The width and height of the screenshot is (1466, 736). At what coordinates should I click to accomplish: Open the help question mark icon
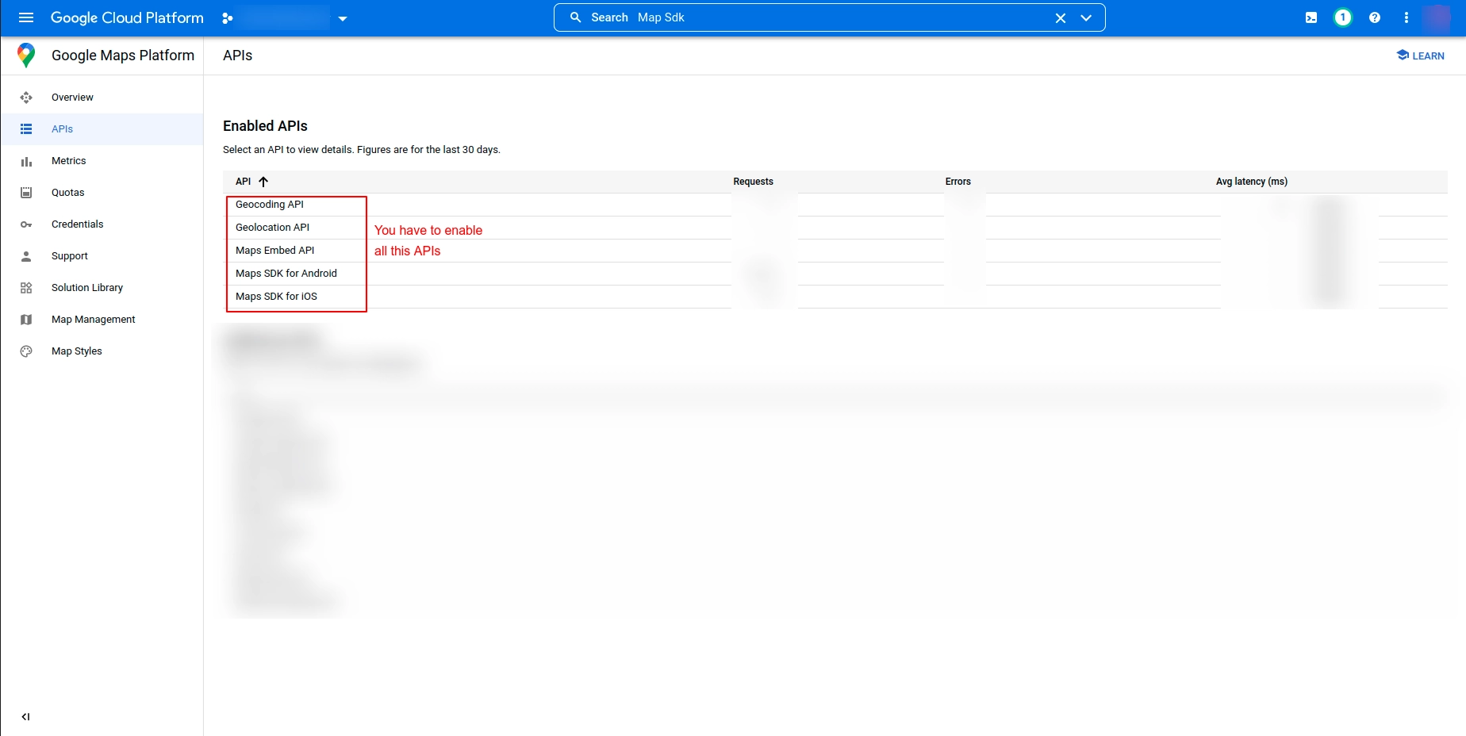point(1374,17)
